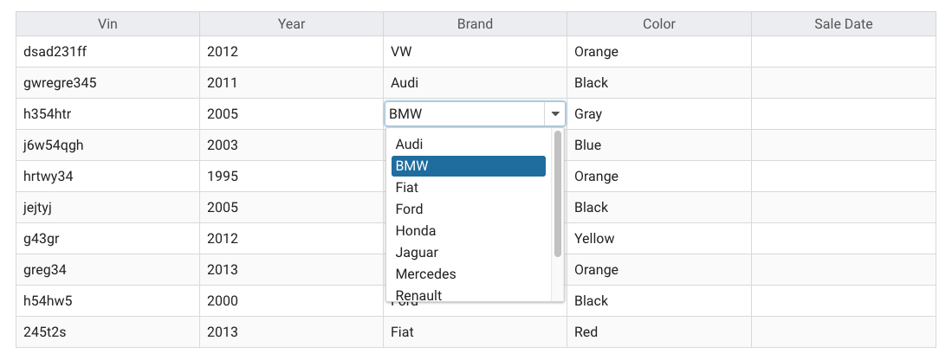
Task: Edit the Year 1995 cell
Action: pyautogui.click(x=291, y=177)
